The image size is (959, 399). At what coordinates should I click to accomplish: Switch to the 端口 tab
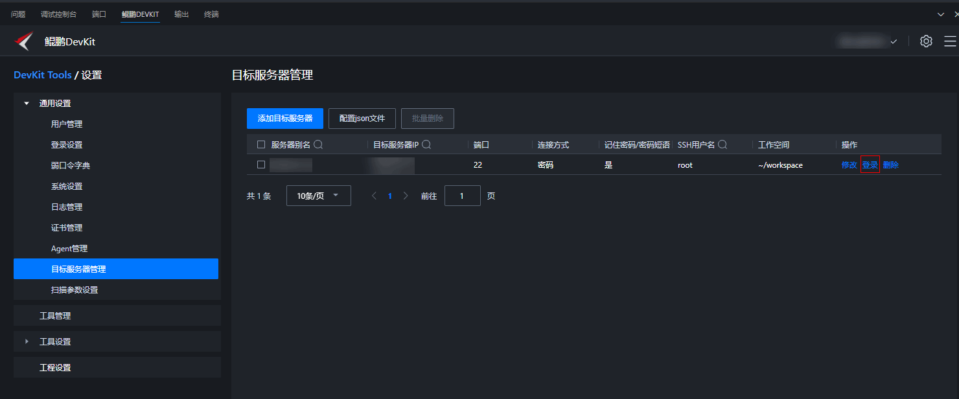pyautogui.click(x=99, y=14)
